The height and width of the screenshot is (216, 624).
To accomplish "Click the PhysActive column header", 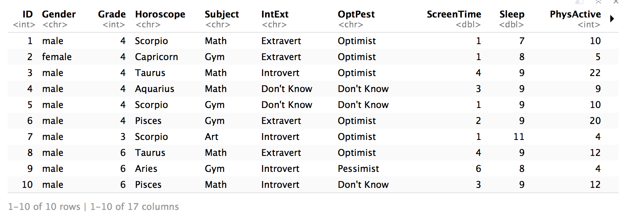I will pos(575,14).
